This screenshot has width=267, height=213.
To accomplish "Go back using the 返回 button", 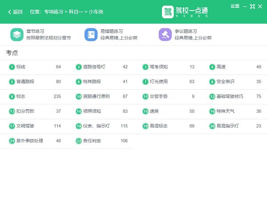I will click(x=15, y=12).
